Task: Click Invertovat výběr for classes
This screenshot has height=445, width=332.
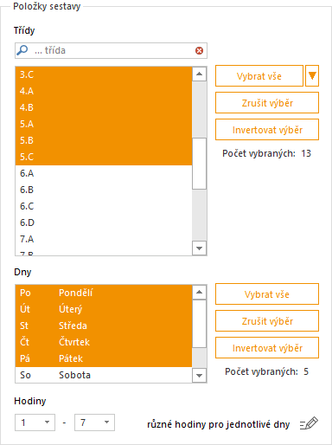Action: click(267, 130)
